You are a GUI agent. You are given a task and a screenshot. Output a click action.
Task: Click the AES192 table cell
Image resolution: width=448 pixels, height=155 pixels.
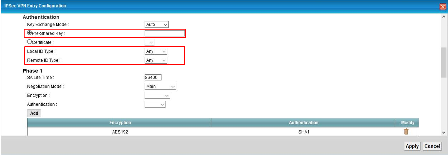[120, 132]
